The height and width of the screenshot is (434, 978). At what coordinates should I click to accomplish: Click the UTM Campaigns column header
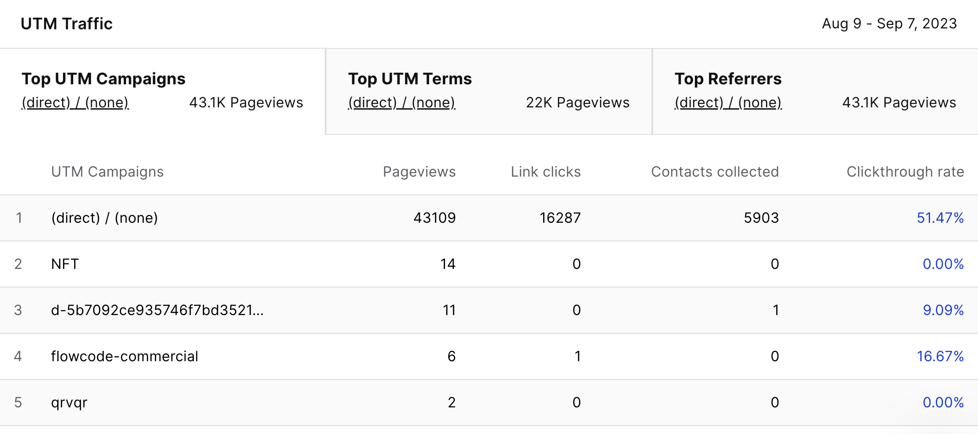click(107, 172)
